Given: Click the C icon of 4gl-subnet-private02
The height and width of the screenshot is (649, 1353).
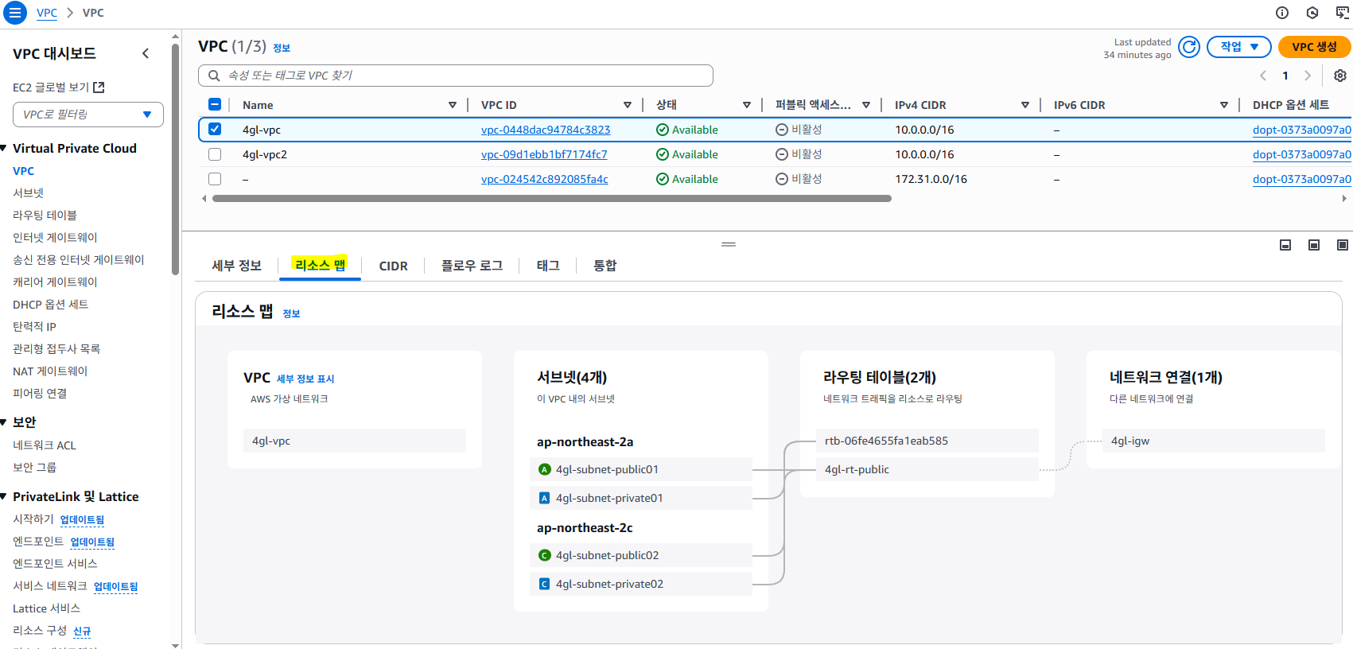Looking at the screenshot, I should click(x=545, y=584).
